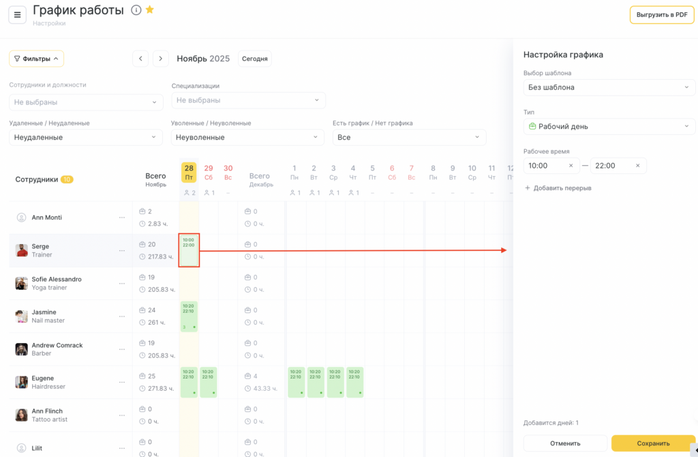The width and height of the screenshot is (698, 457).
Task: Open Есть график filter dropdown
Action: (409, 137)
